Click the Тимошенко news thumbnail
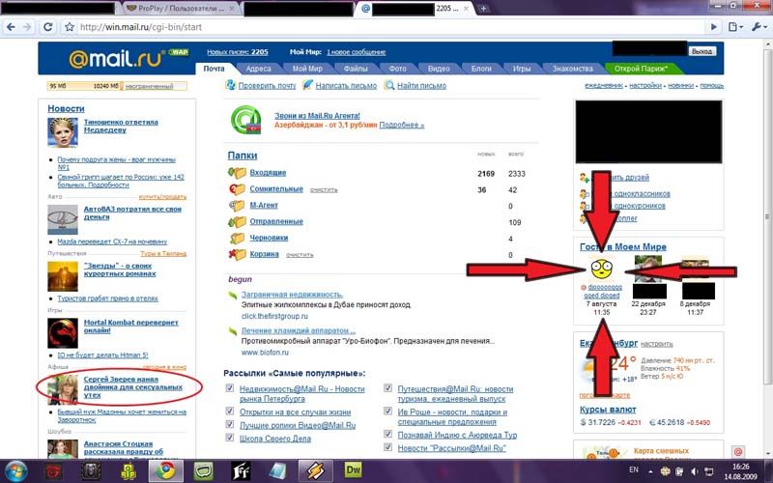This screenshot has width=773, height=483. pos(63,132)
